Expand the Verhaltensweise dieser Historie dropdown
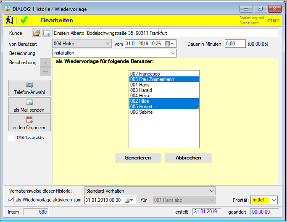The width and height of the screenshot is (287, 222). [211, 191]
